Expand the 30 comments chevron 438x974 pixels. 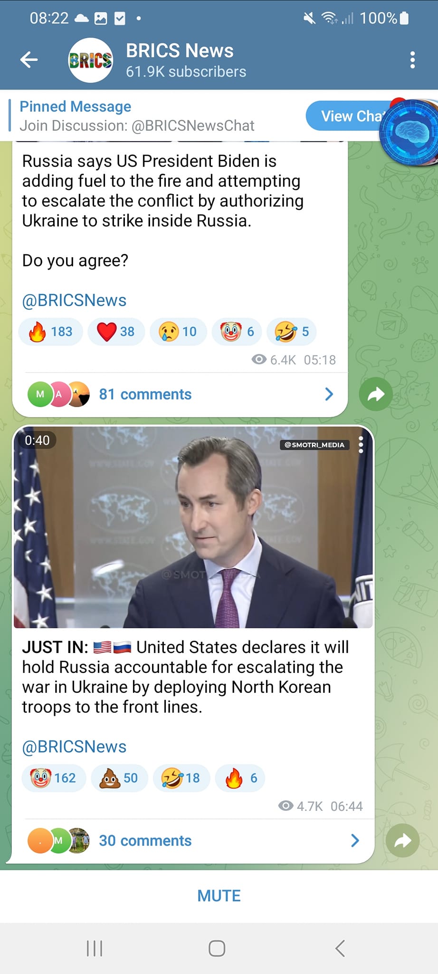tap(355, 840)
